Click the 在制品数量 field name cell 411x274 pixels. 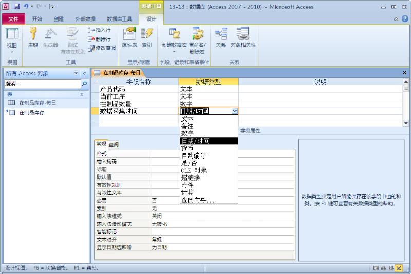(x=139, y=104)
